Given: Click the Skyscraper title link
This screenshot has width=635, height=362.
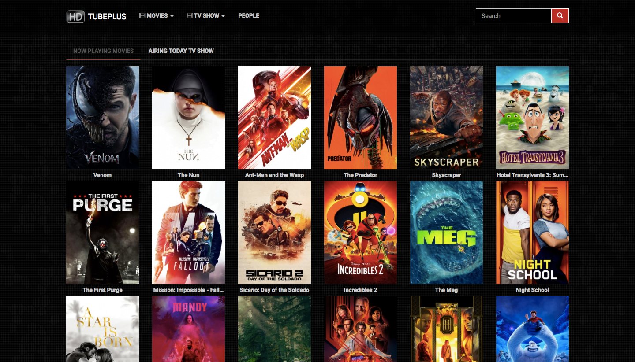Looking at the screenshot, I should tap(446, 175).
